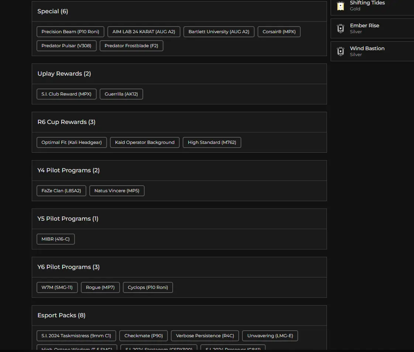
Task: Select Precision Beam (P10 Roni) tag
Action: point(70,32)
